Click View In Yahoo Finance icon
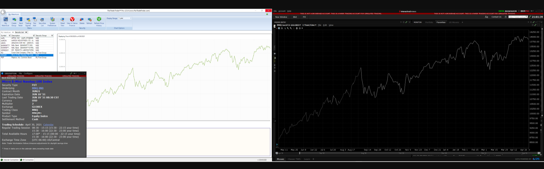This screenshot has width=544, height=169. tap(72, 22)
